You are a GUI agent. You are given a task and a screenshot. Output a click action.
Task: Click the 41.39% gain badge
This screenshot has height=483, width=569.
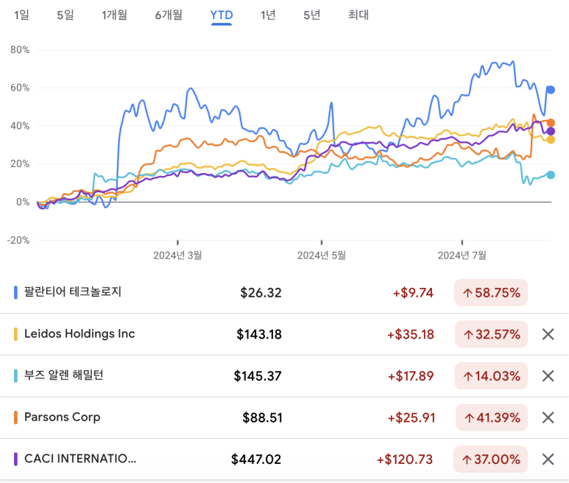pos(492,417)
